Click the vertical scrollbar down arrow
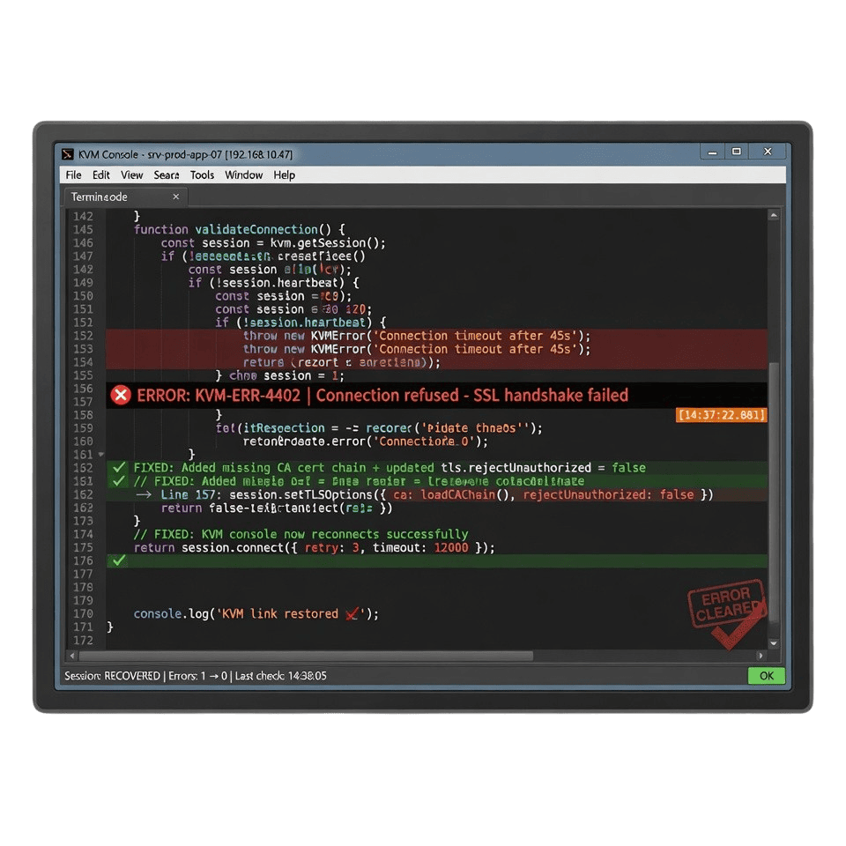Image resolution: width=846 pixels, height=846 pixels. (774, 643)
